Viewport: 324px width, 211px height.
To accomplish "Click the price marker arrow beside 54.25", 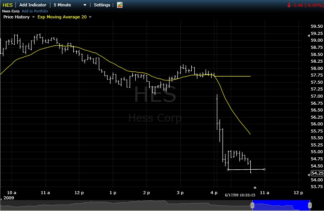I will 309,175.
